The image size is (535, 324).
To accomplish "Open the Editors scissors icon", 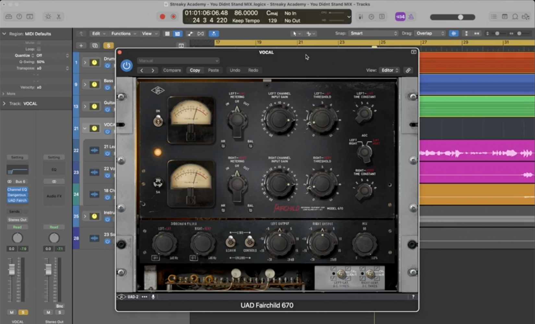I will pyautogui.click(x=59, y=17).
